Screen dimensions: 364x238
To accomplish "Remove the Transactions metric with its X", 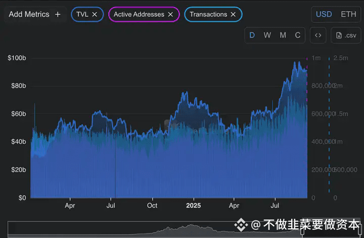I will 233,14.
